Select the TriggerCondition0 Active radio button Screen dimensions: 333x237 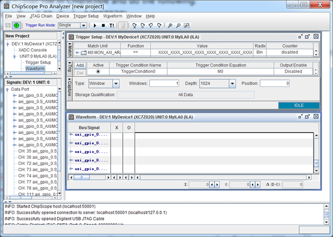pyautogui.click(x=98, y=71)
